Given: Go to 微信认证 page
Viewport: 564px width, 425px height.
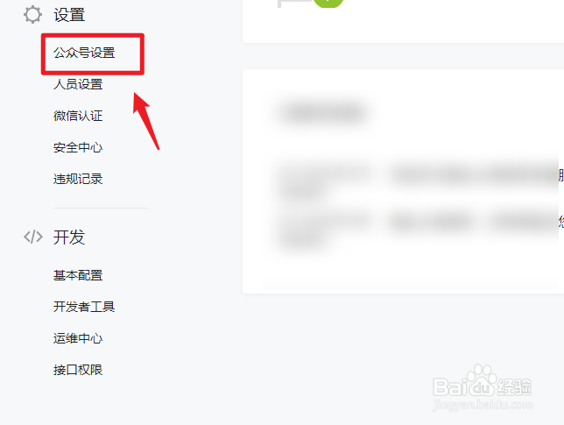Looking at the screenshot, I should coord(78,116).
